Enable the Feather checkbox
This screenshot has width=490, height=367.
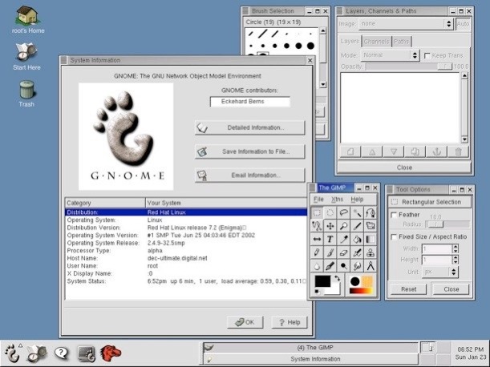tap(393, 215)
